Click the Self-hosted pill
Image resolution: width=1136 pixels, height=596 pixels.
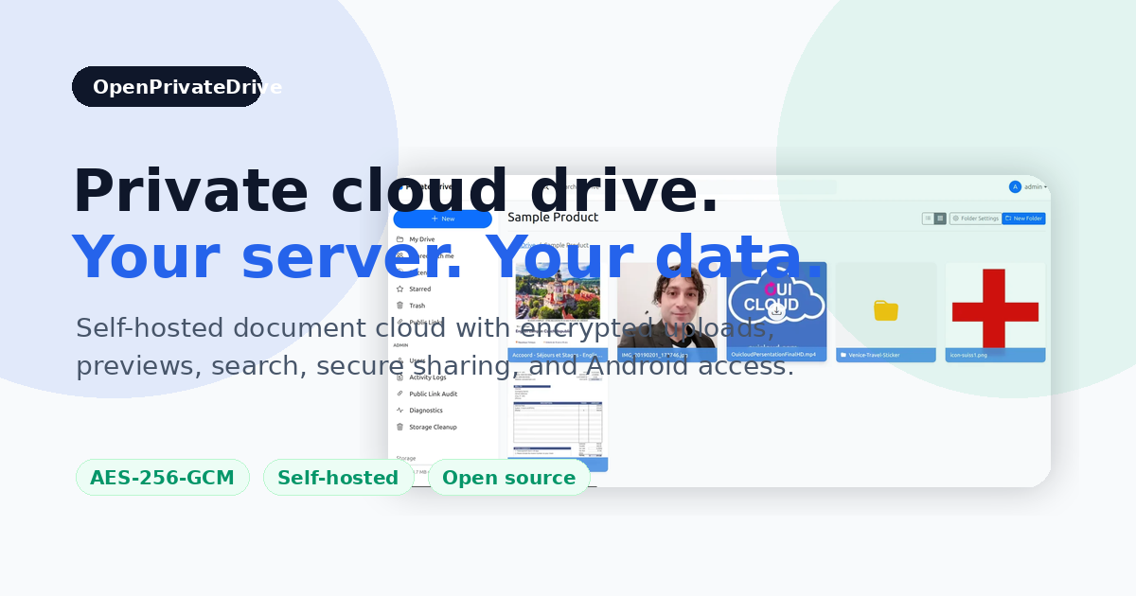pos(338,478)
